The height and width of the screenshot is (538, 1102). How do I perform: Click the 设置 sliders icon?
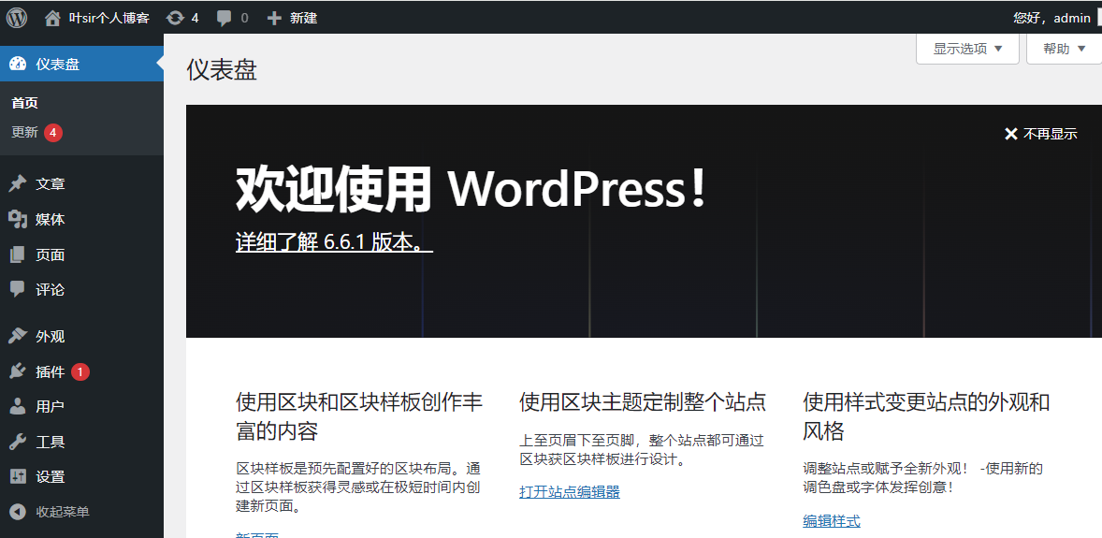(x=18, y=477)
